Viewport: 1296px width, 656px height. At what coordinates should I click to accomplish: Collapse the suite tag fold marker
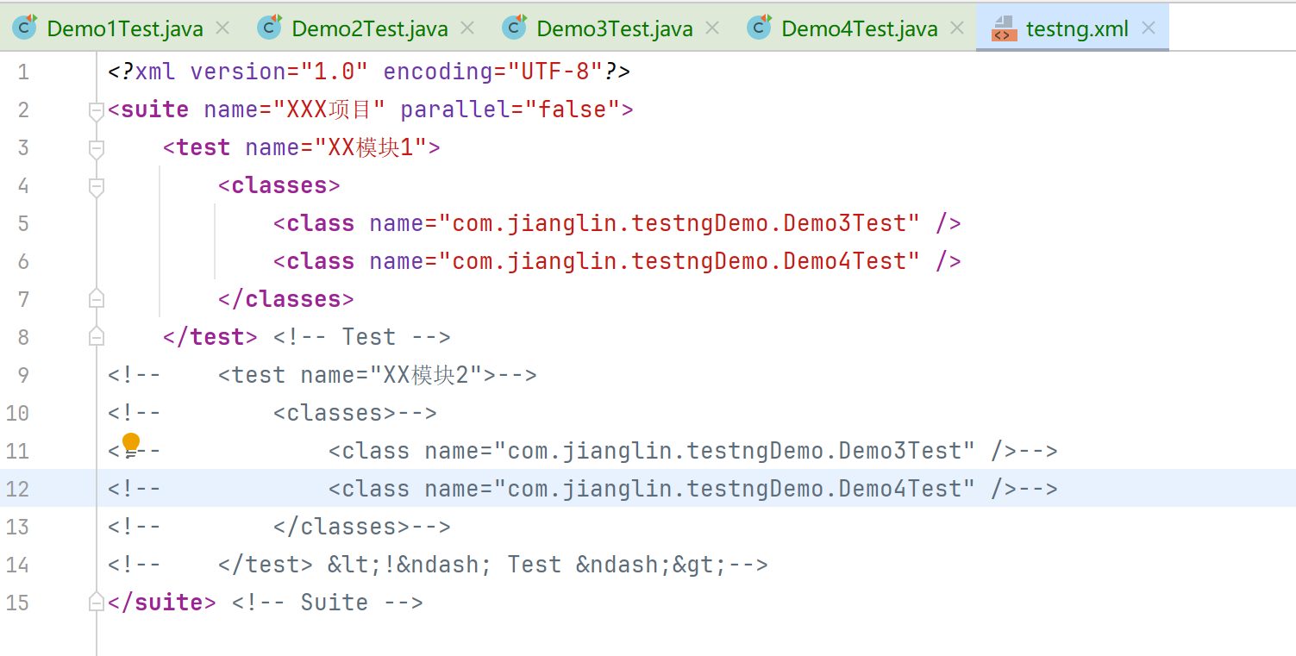click(97, 110)
